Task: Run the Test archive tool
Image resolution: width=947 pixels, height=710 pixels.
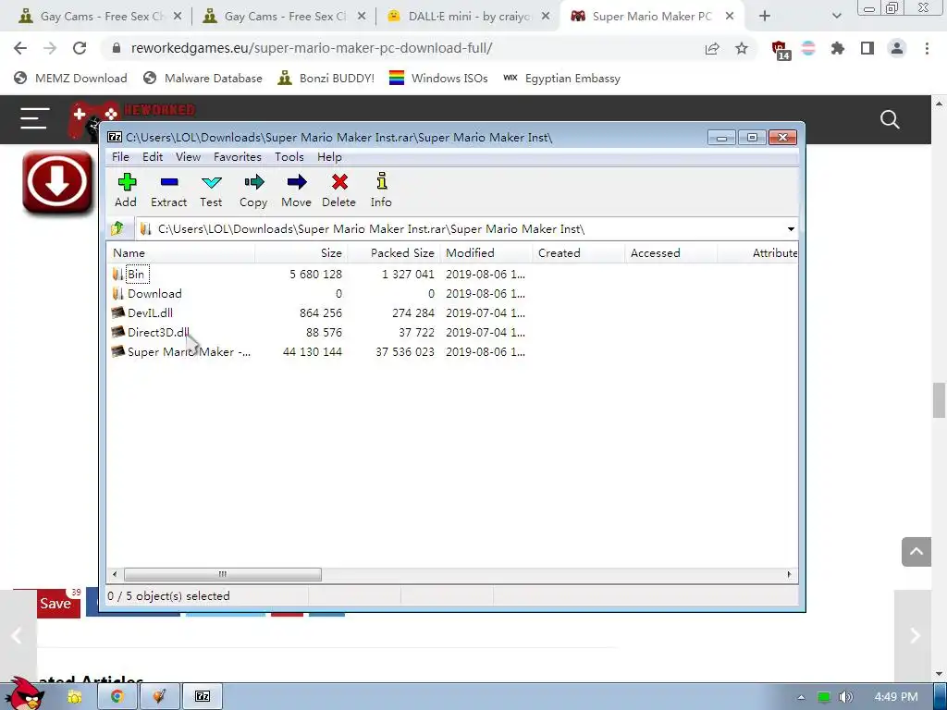Action: tap(212, 190)
